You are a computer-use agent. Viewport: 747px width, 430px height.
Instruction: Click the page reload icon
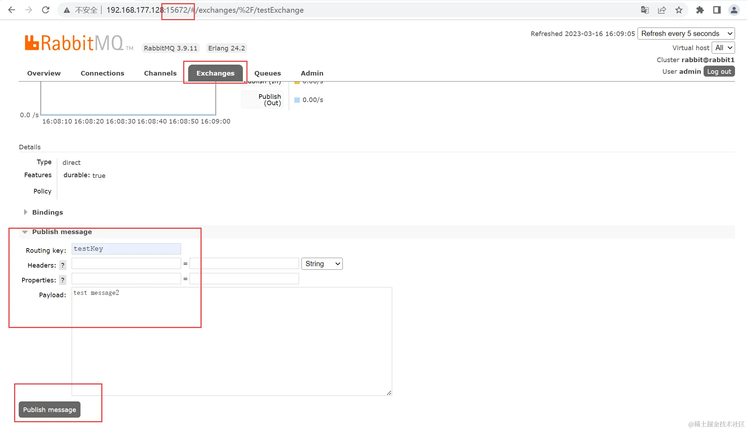[x=46, y=10]
